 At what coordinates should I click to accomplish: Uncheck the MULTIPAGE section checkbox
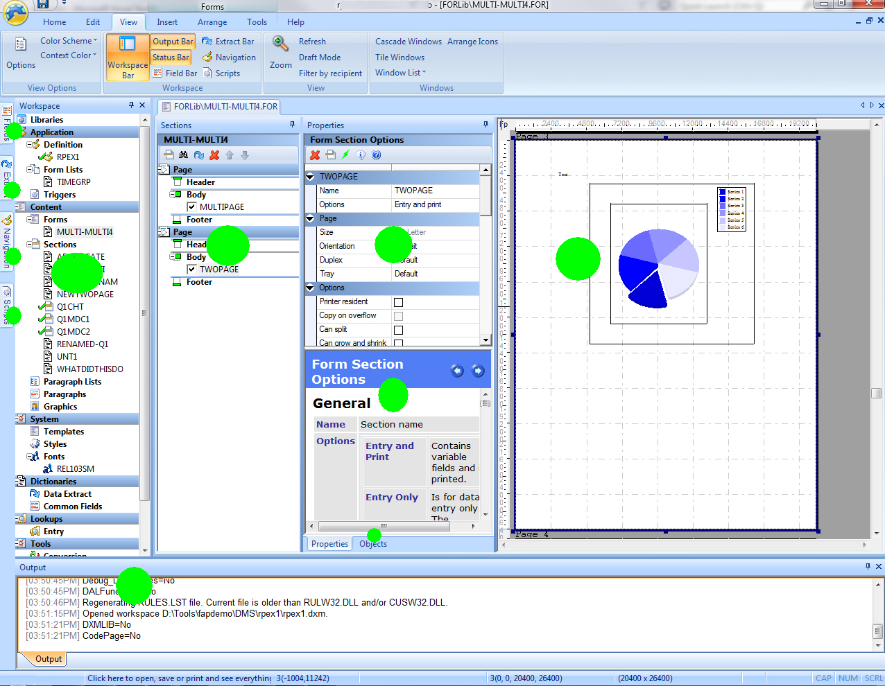pos(192,207)
